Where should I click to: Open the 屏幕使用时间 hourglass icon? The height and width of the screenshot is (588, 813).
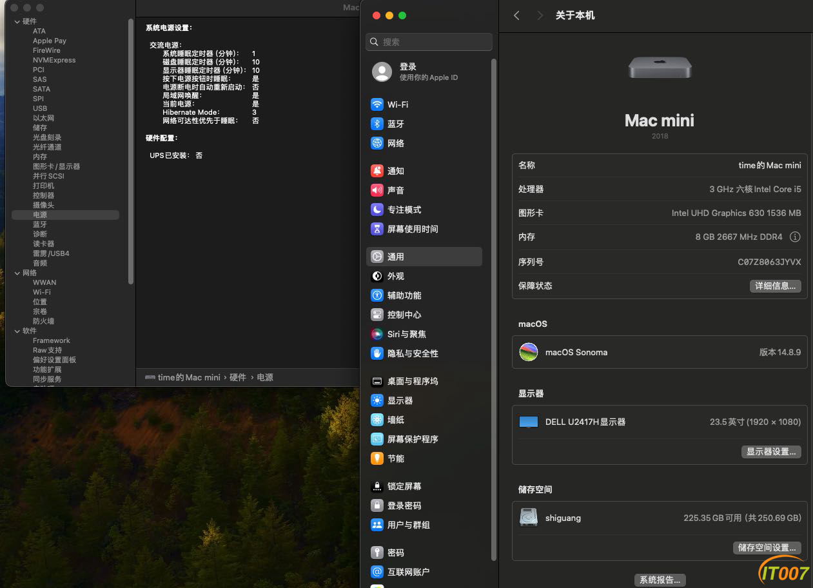click(377, 229)
